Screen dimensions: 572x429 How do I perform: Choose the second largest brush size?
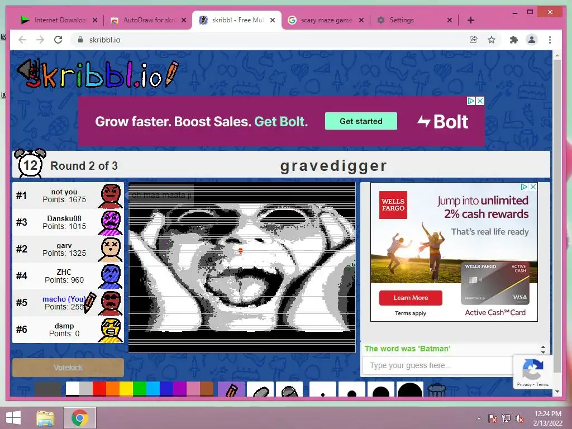(x=381, y=389)
